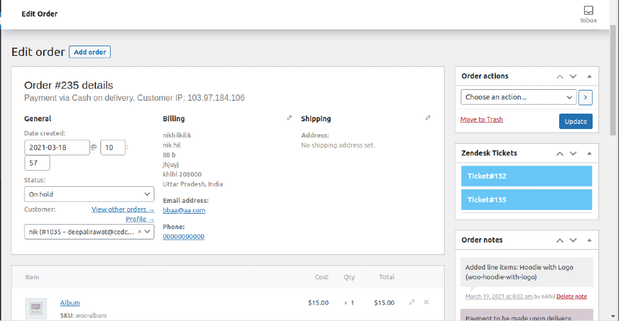Open the bbaa@aa.com email link
The width and height of the screenshot is (619, 321).
(x=184, y=210)
